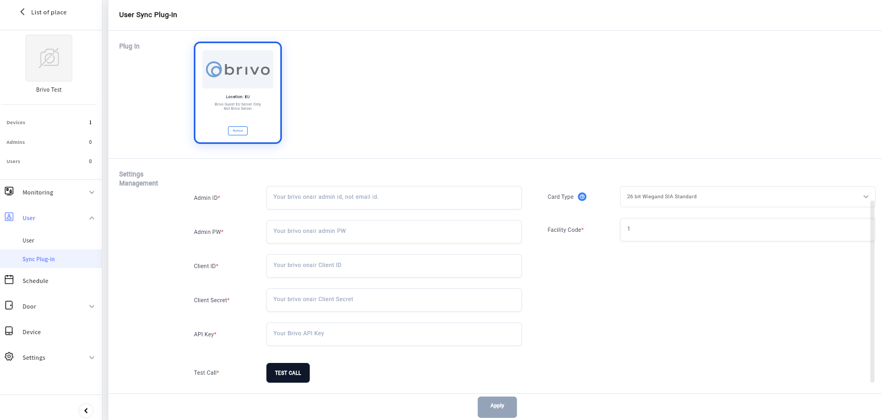Focus the Client ID input field
882x420 pixels.
[394, 266]
